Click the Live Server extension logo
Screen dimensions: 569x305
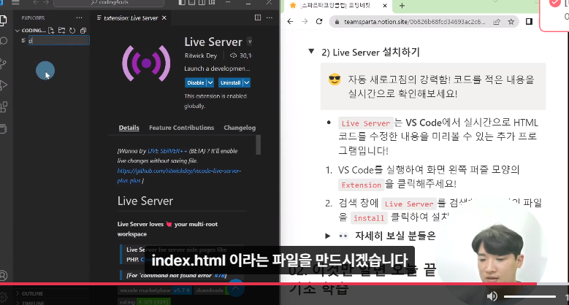146,63
